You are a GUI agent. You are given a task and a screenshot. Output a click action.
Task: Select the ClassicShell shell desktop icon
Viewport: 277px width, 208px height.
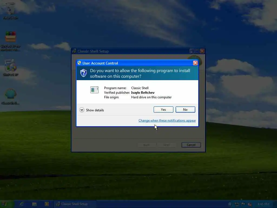coord(11,97)
